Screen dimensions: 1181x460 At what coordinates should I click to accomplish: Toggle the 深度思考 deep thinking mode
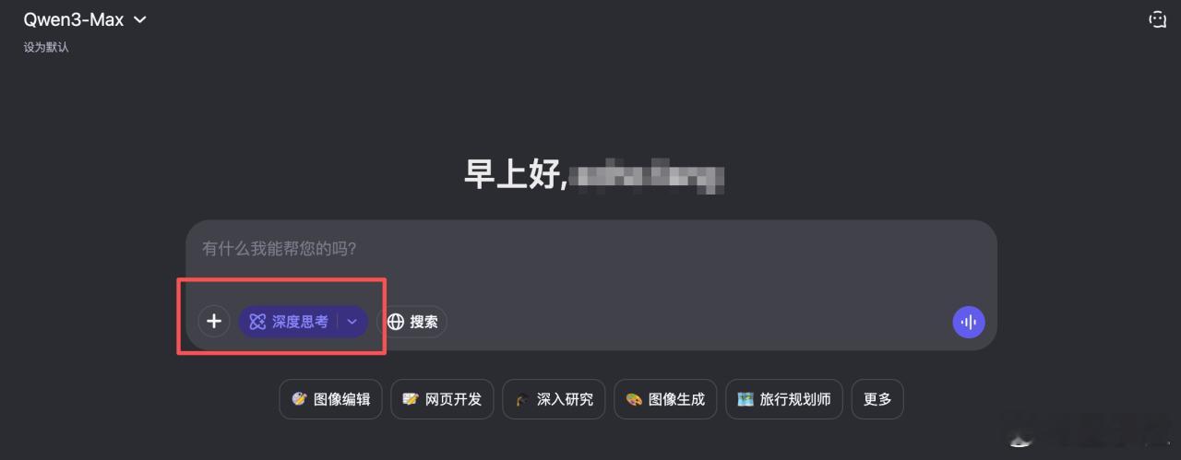point(288,322)
